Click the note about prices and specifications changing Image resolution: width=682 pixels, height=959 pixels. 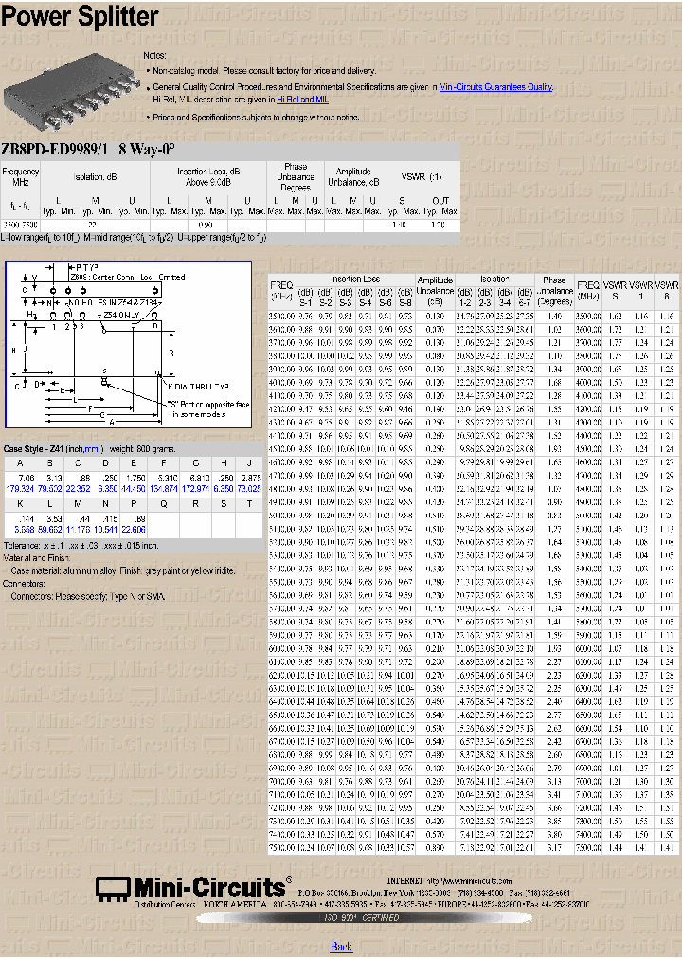click(256, 118)
